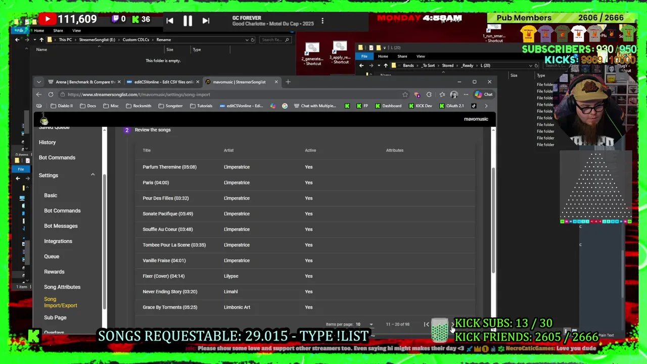Open Queue settings
Image resolution: width=647 pixels, height=364 pixels.
51,257
